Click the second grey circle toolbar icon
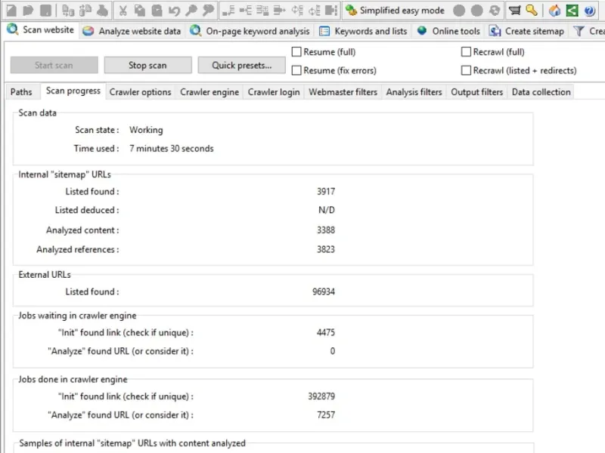 477,11
